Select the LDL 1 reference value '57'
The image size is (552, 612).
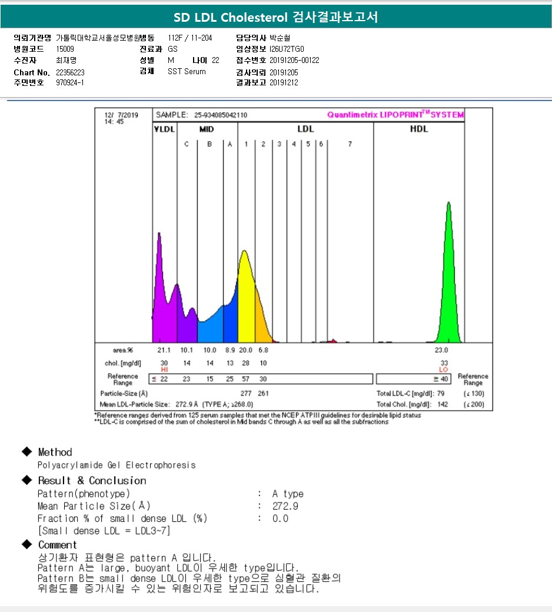(245, 379)
